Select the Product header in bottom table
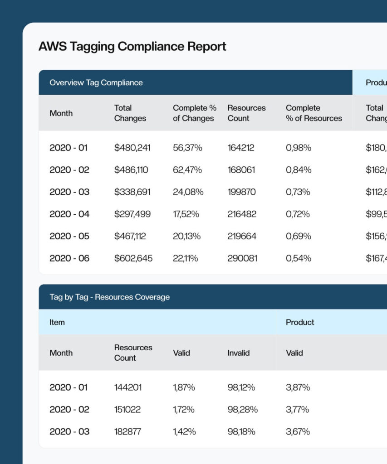Screen dimensions: 387x464 (299, 322)
